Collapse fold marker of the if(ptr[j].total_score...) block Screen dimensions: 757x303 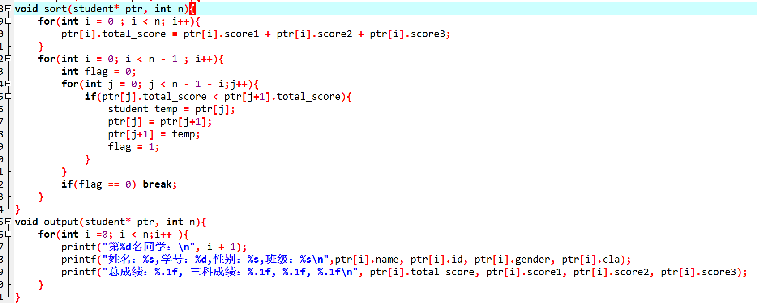(x=8, y=96)
